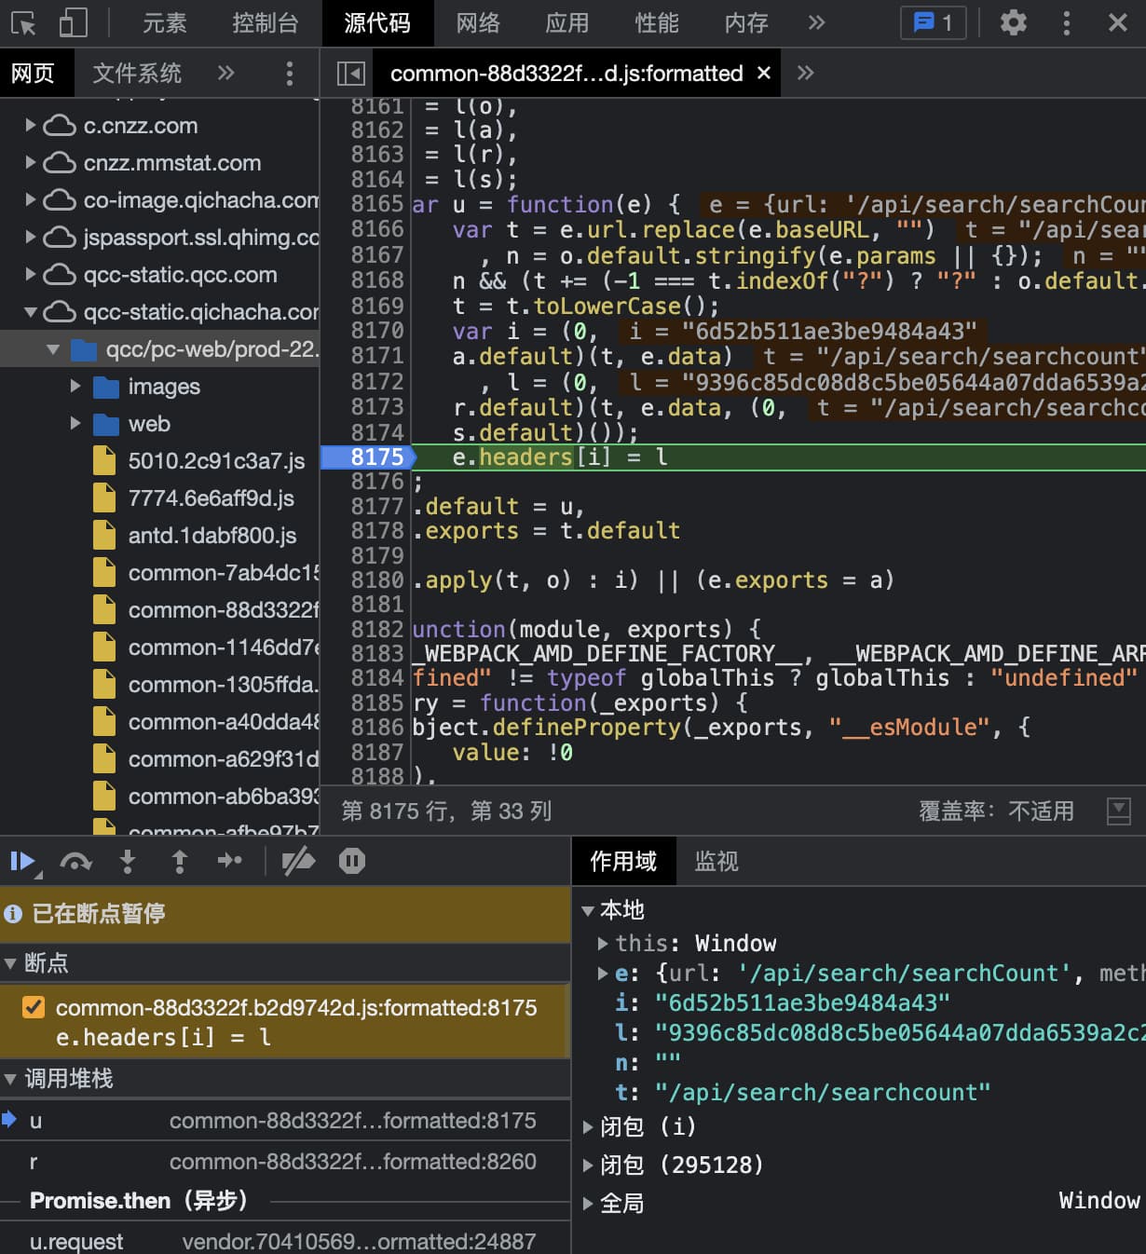The image size is (1146, 1254).
Task: Hide the file navigator sidebar
Action: (350, 73)
